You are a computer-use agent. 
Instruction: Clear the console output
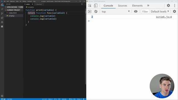96,11
